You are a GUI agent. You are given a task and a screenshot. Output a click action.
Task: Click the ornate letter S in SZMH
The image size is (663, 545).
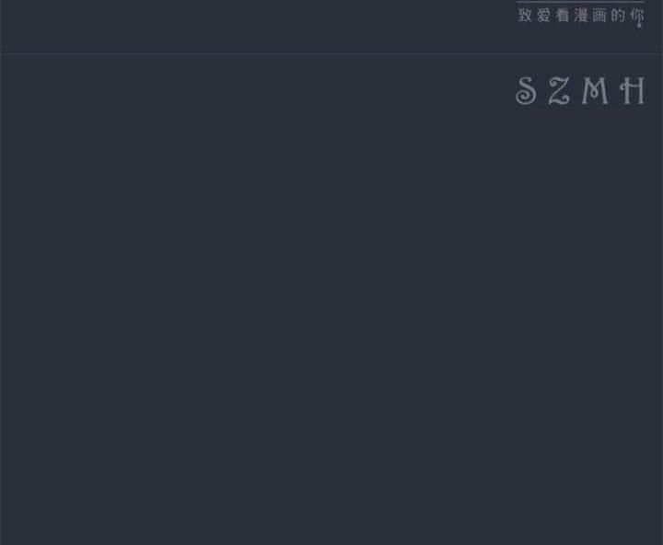[526, 90]
